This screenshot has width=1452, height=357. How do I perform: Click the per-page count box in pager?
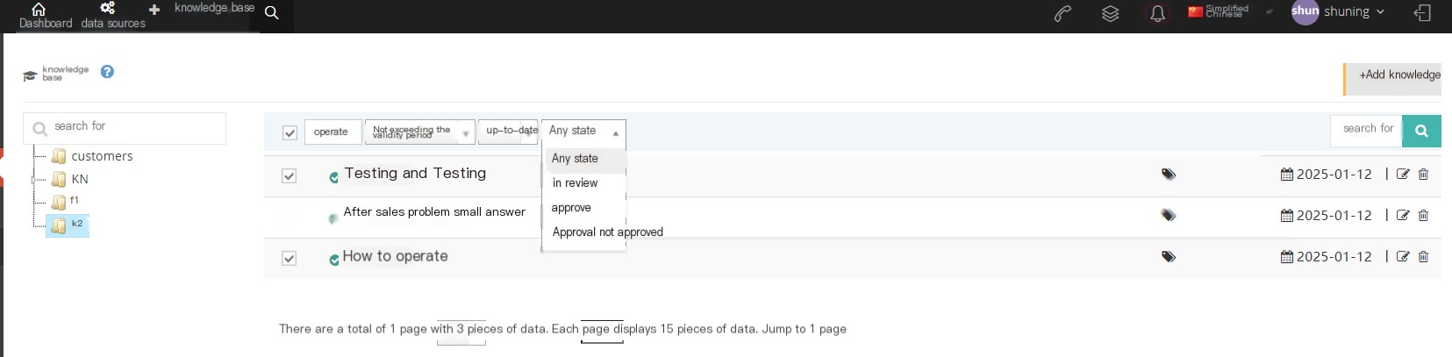coord(461,332)
